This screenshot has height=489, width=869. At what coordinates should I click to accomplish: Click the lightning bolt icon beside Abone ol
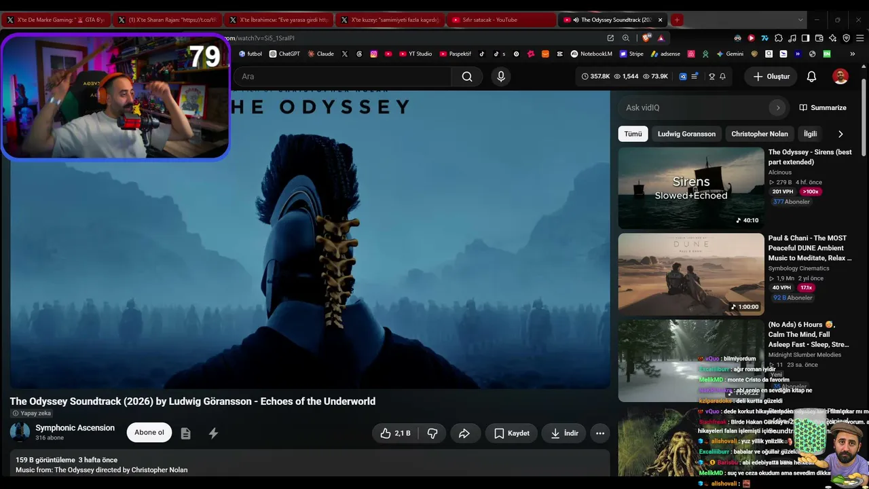pos(213,433)
